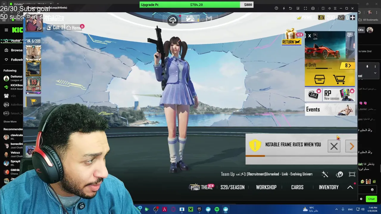
Task: Open the storage crate icon on banner
Action: [x=319, y=79]
